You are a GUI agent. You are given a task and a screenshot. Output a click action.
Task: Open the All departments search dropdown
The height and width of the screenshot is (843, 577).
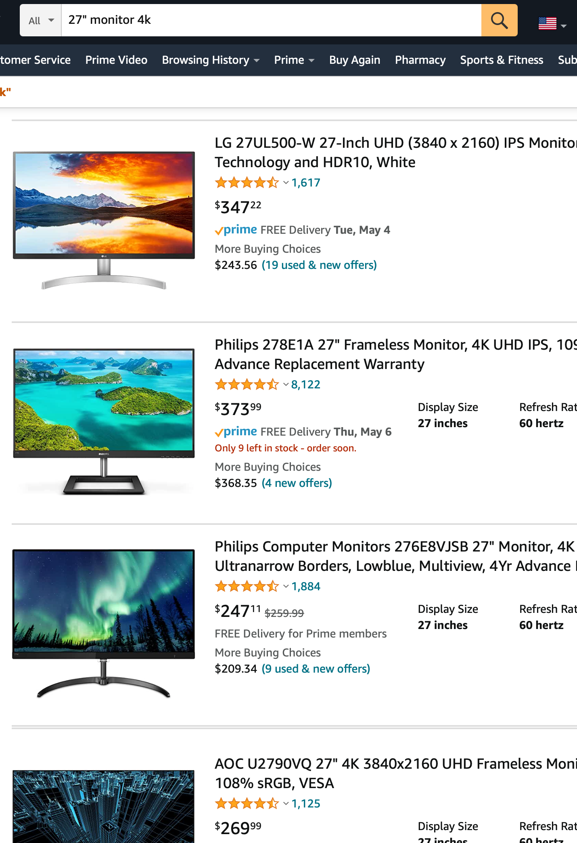(x=41, y=20)
